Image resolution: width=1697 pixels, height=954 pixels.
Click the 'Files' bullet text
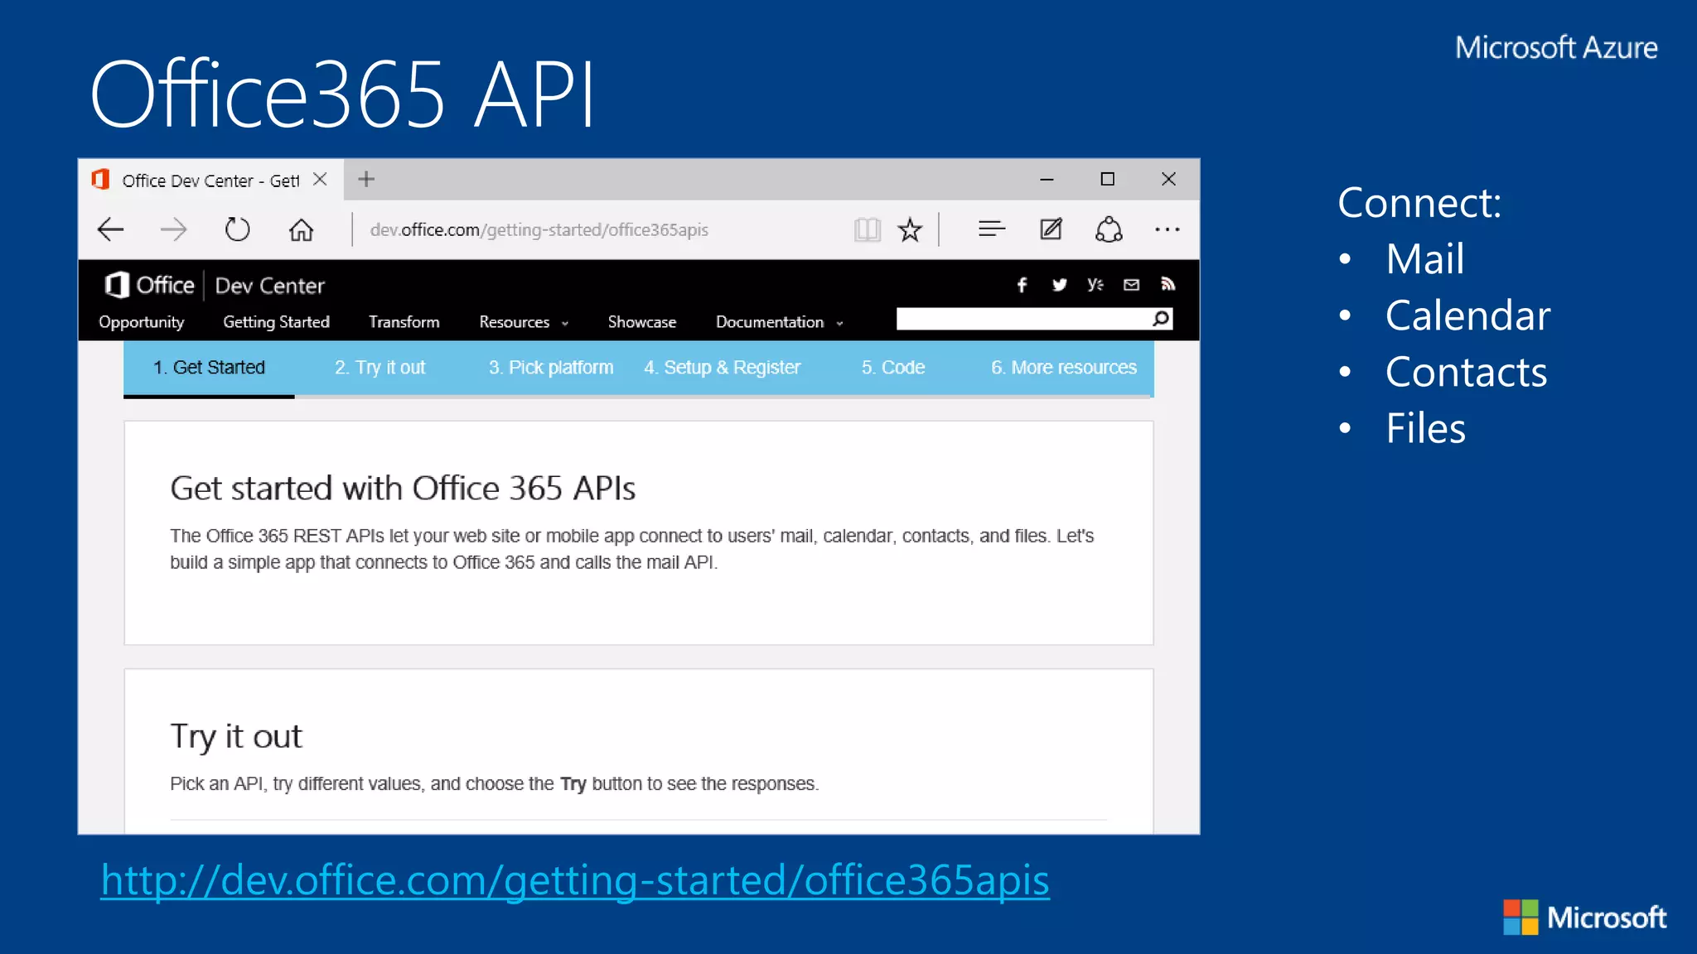(x=1426, y=428)
